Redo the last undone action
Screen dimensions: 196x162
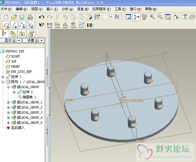50,17
